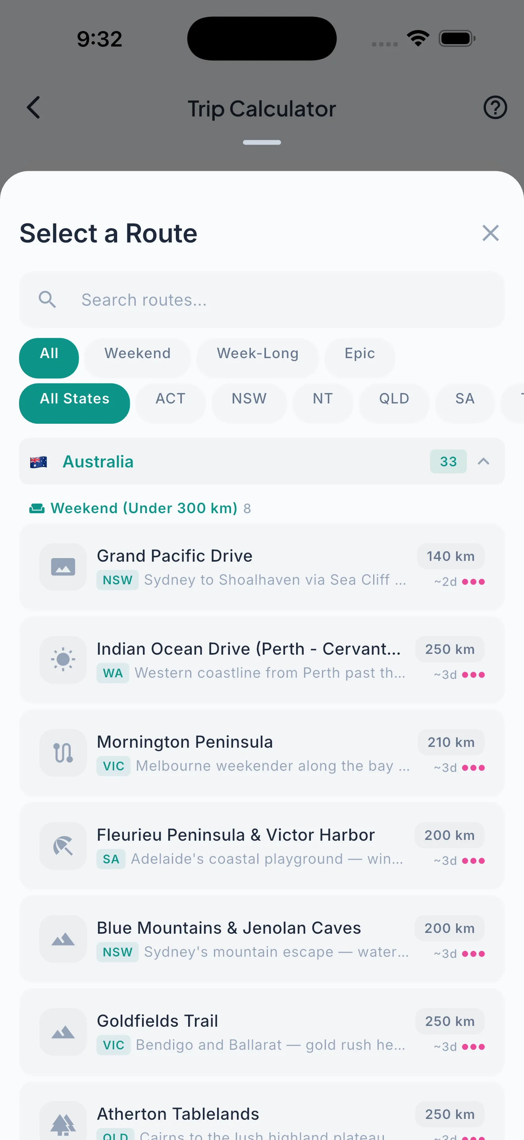This screenshot has height=1140, width=524.
Task: Close the Select a Route sheet
Action: [490, 233]
